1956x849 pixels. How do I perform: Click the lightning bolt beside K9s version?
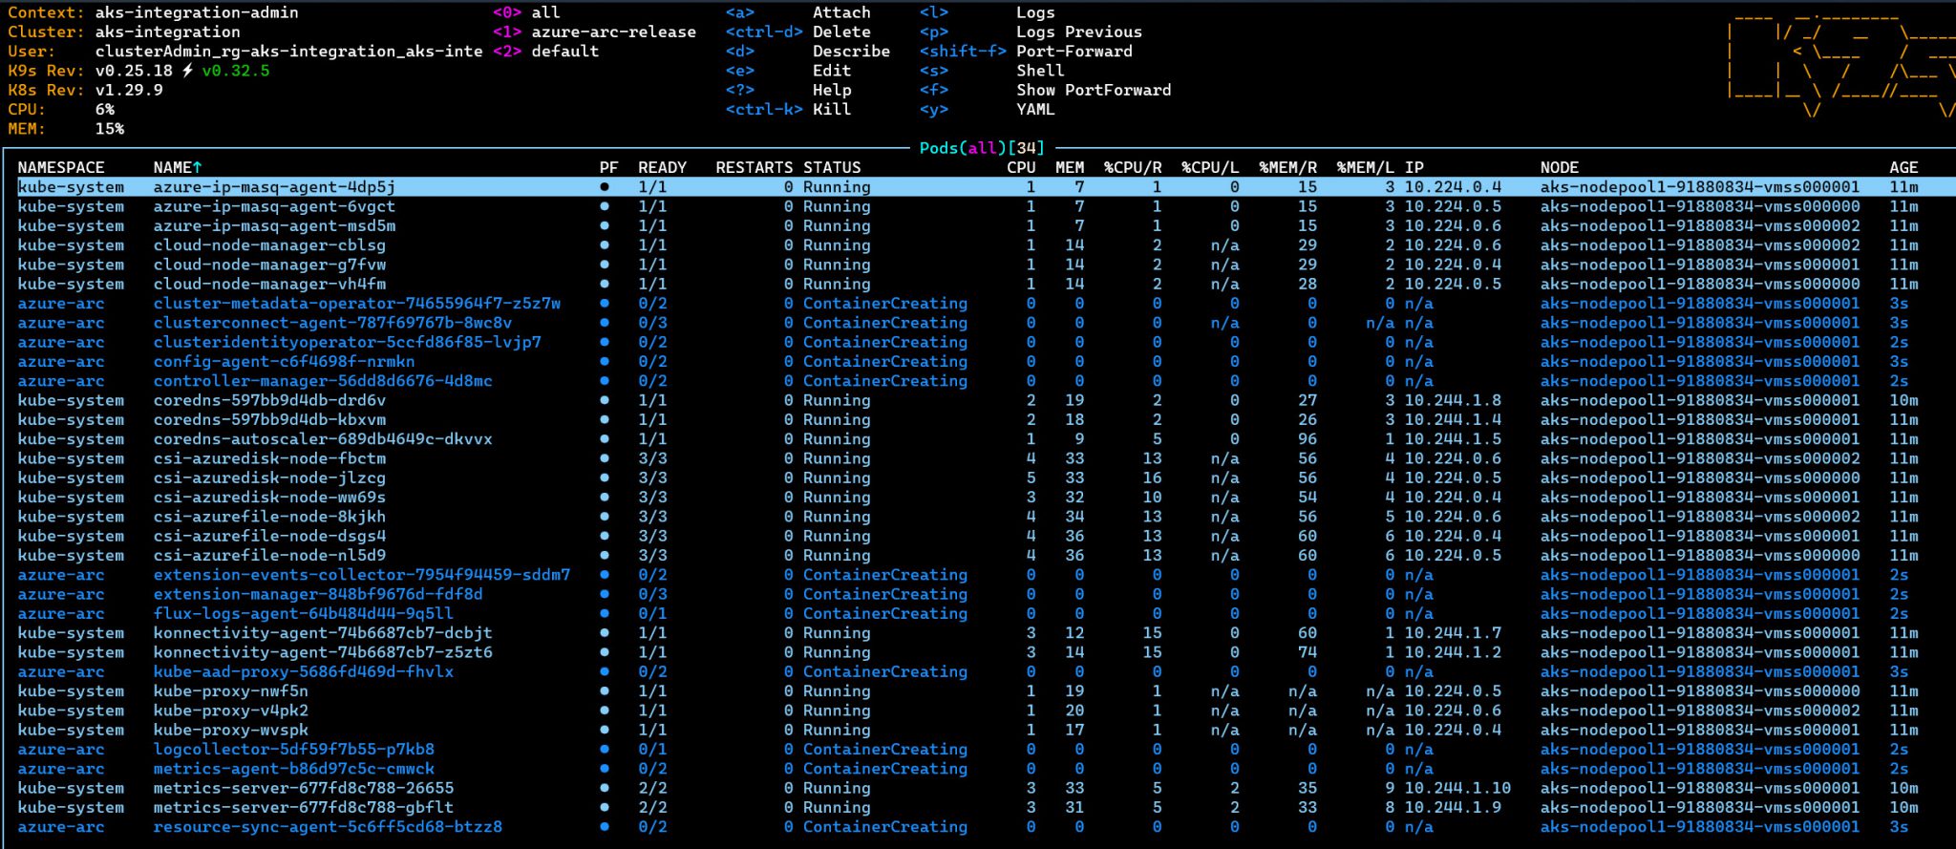coord(188,71)
